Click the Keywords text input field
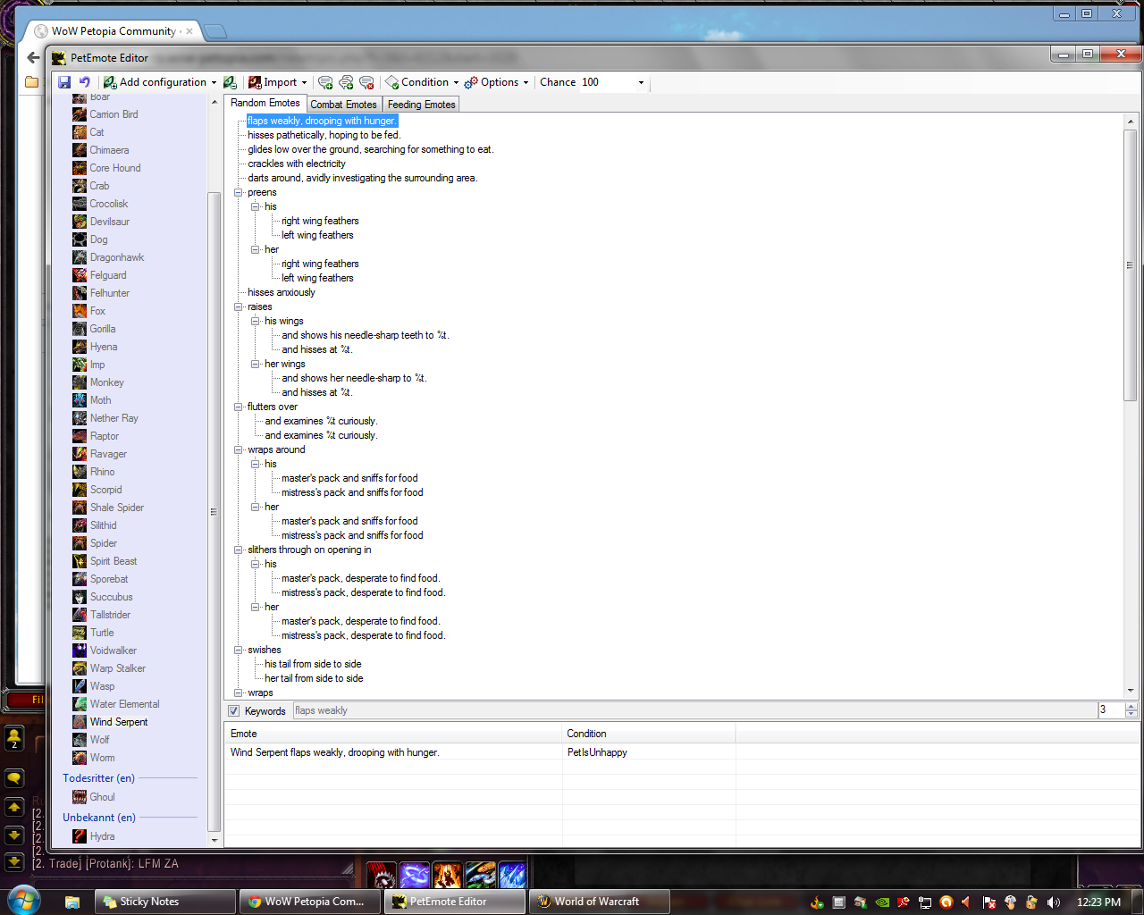 (695, 711)
